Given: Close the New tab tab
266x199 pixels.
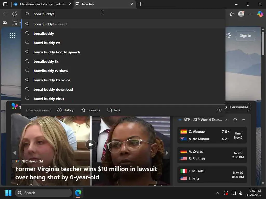Looking at the screenshot, I should pyautogui.click(x=132, y=4).
